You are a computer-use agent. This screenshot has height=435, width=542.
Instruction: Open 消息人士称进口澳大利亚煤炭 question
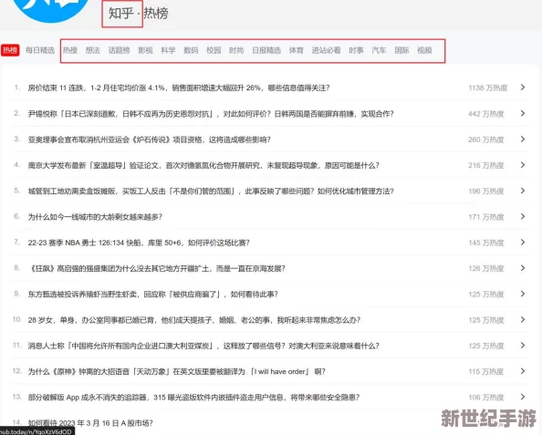click(203, 346)
